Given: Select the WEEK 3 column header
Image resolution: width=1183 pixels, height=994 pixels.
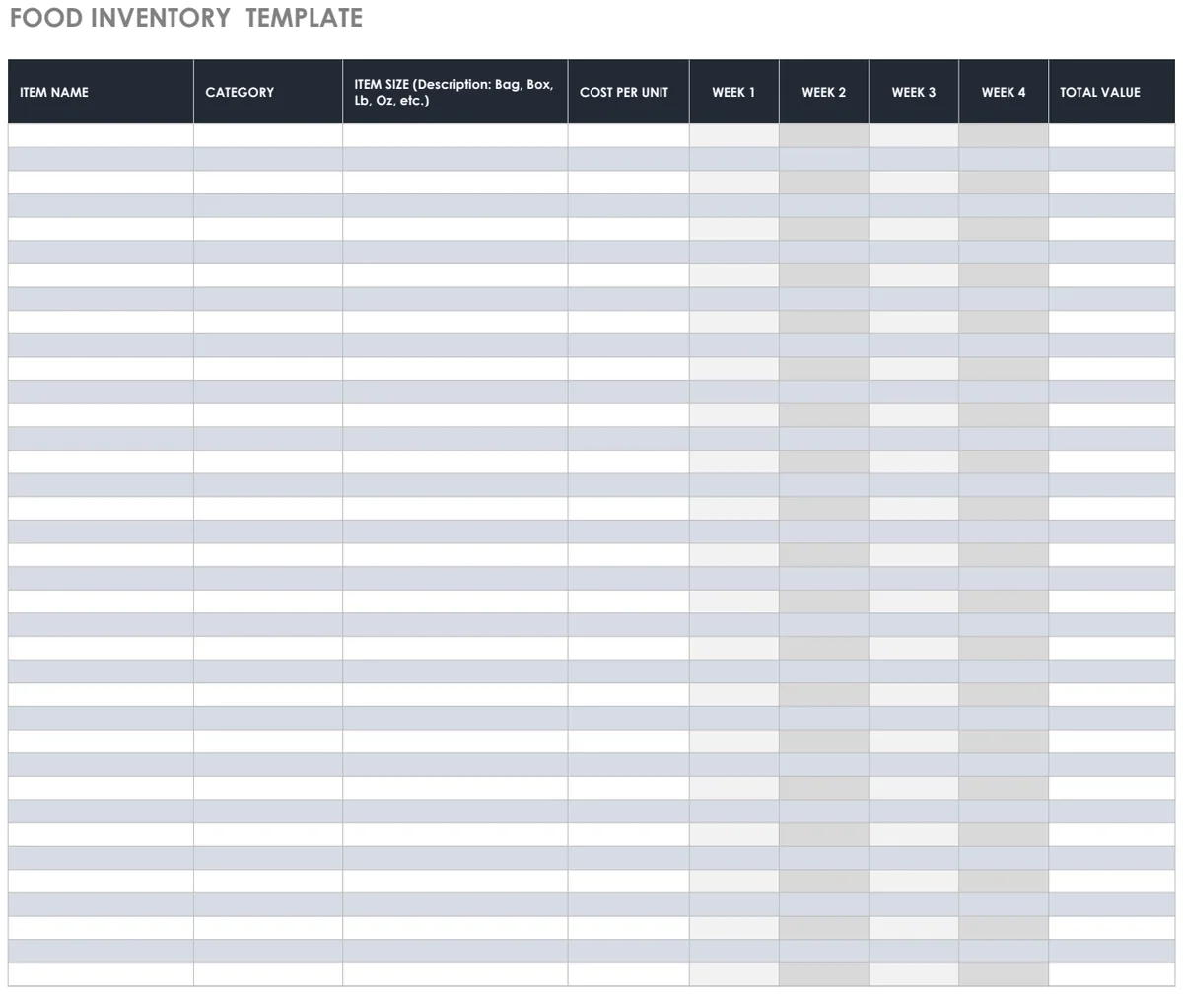Looking at the screenshot, I should pos(914,92).
